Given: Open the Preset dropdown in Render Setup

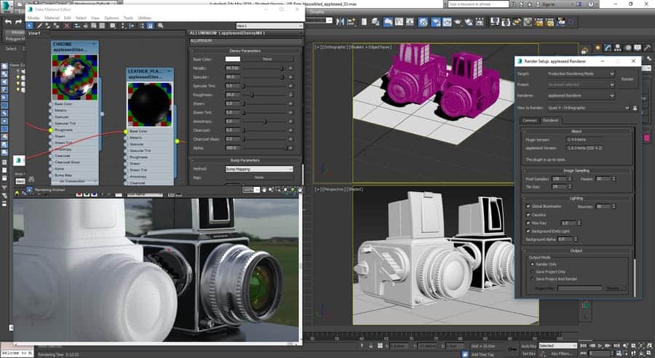Looking at the screenshot, I should (x=581, y=84).
